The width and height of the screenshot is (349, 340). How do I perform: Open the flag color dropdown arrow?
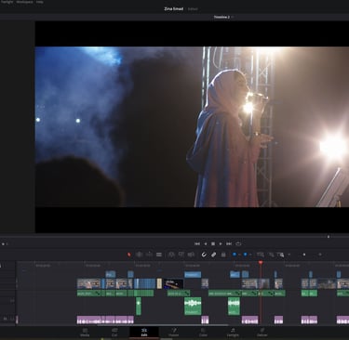239,255
